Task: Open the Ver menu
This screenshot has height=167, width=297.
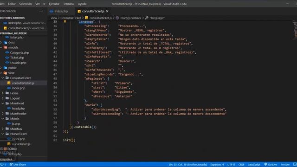Action: (38, 4)
